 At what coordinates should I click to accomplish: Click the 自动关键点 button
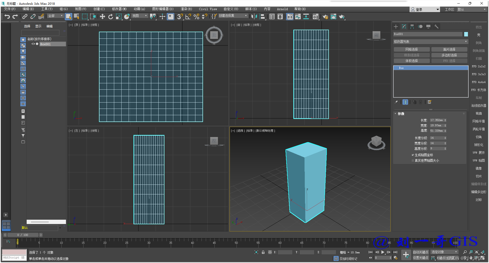tap(420, 252)
